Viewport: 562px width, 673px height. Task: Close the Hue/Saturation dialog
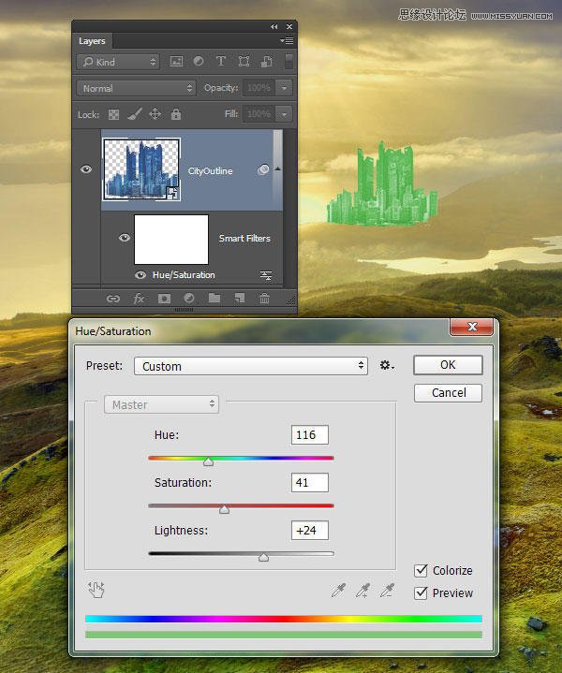472,327
